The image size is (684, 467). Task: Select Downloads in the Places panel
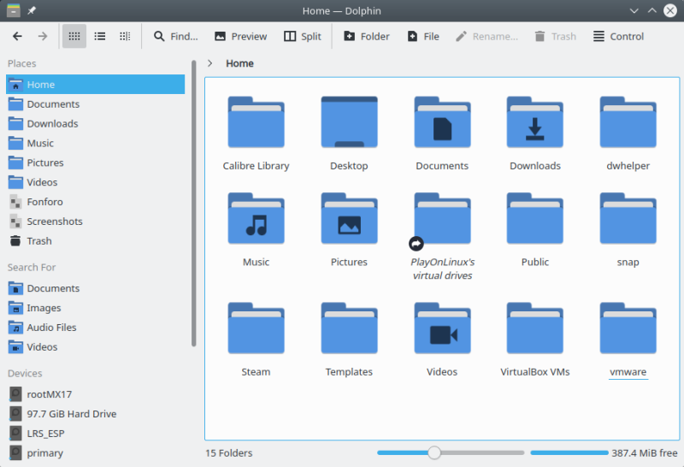(52, 124)
